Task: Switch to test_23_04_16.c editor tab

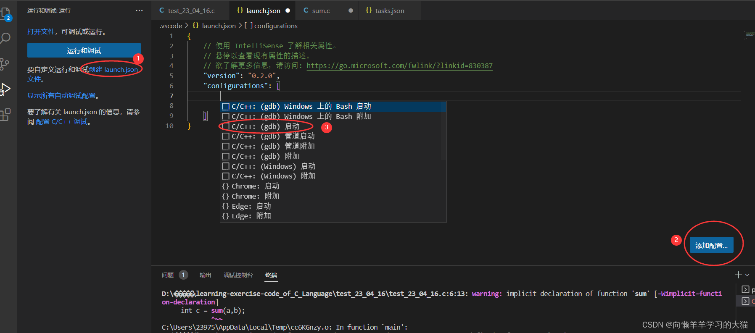Action: [190, 10]
